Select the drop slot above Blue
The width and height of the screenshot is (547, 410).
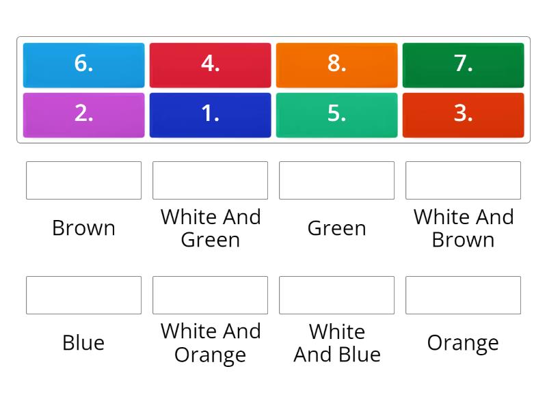pos(83,295)
